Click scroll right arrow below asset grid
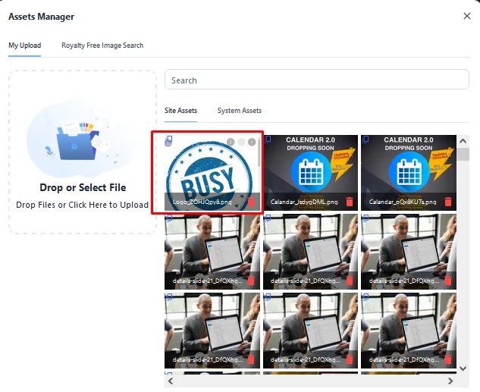 tap(450, 381)
